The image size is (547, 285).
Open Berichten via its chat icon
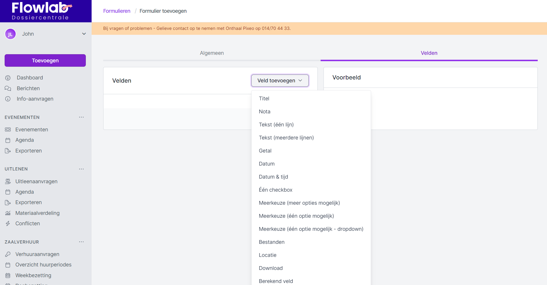(8, 88)
